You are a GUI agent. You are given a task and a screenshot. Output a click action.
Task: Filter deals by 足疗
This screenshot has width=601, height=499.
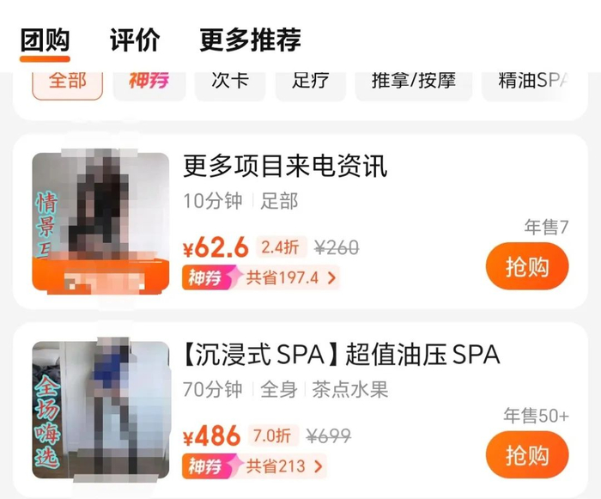(311, 82)
